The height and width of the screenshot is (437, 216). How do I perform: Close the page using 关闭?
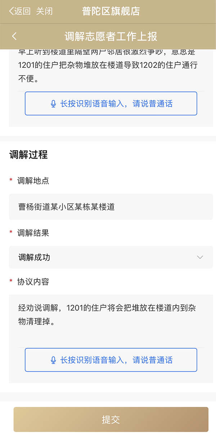(x=44, y=11)
